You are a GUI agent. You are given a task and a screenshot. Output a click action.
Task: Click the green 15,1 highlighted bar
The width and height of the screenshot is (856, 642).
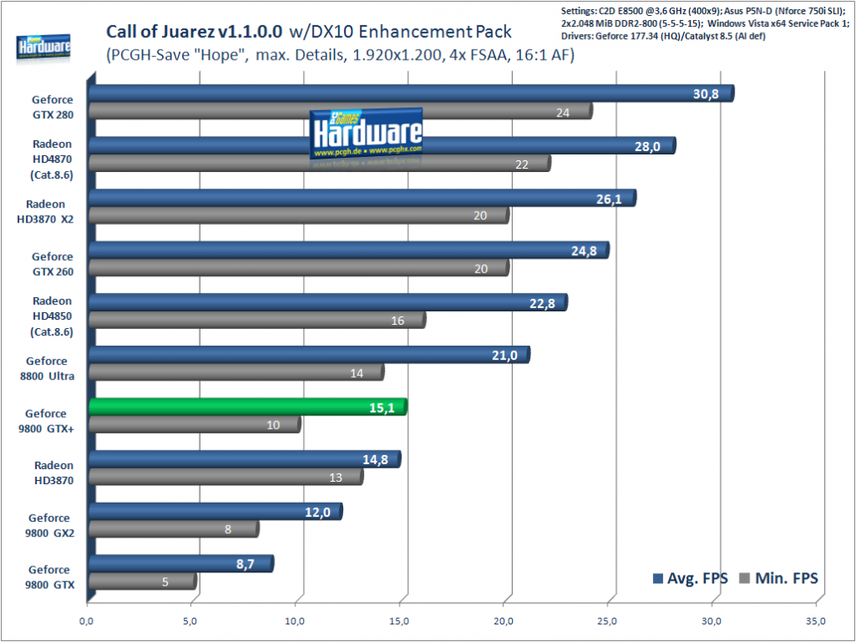pos(248,407)
